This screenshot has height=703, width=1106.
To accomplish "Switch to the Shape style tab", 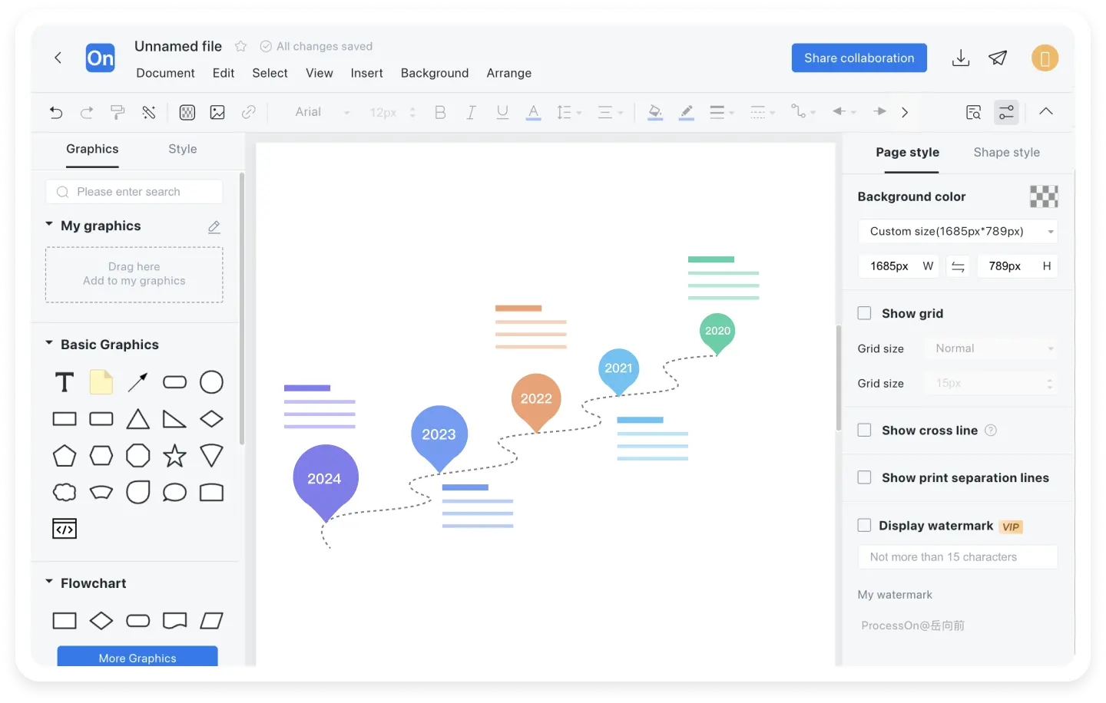I will pyautogui.click(x=1006, y=152).
